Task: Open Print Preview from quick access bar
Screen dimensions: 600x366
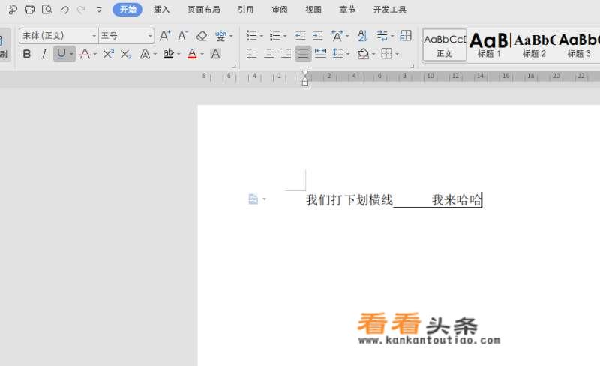Action: pos(47,10)
